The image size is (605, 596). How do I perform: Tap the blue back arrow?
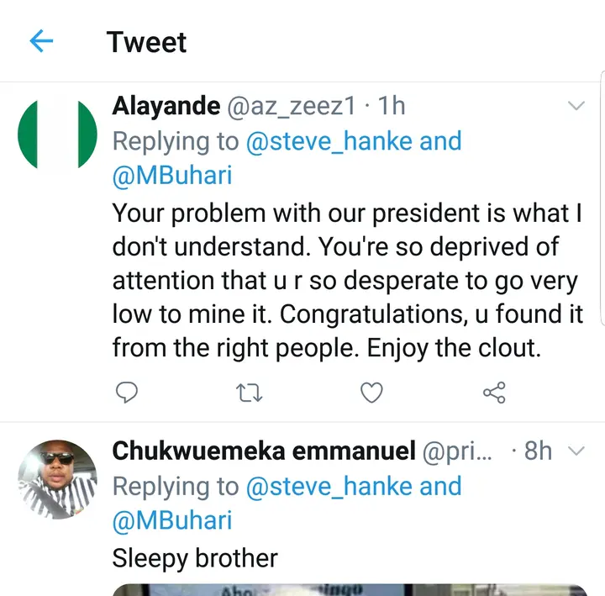click(41, 41)
